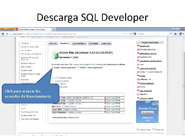Open the Community tab

[x=94, y=44]
